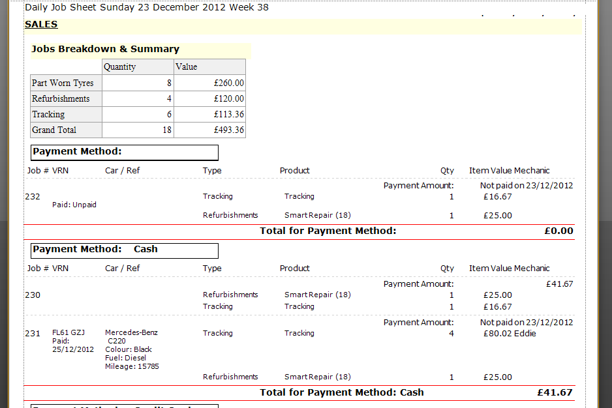
Task: Select job number 230
Action: coord(33,295)
